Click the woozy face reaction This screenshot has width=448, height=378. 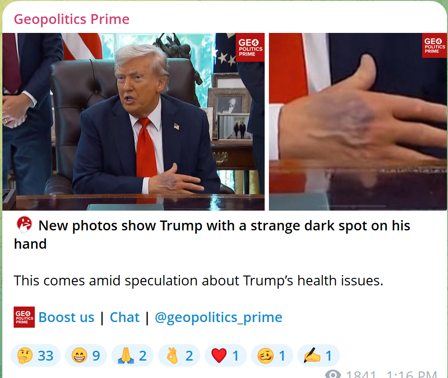pyautogui.click(x=272, y=356)
